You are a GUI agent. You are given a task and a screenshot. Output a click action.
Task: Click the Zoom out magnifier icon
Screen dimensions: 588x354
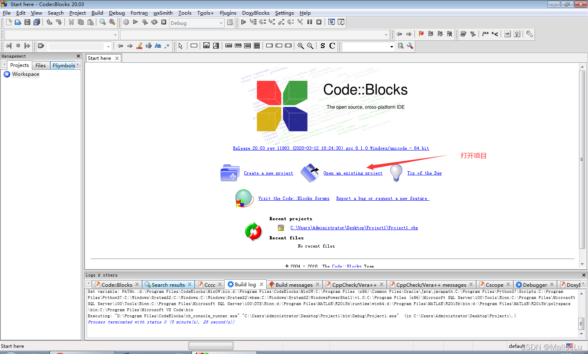[310, 46]
